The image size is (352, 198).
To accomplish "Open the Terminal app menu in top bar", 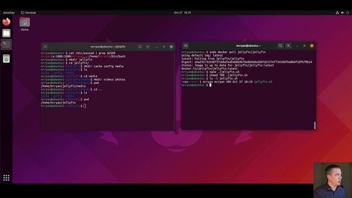I will point(29,13).
